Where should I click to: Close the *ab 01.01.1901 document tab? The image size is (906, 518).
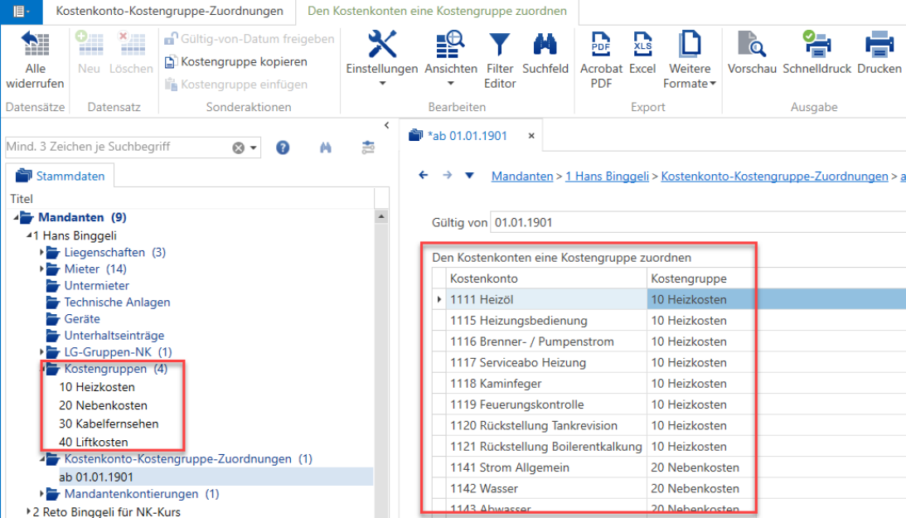click(x=531, y=136)
